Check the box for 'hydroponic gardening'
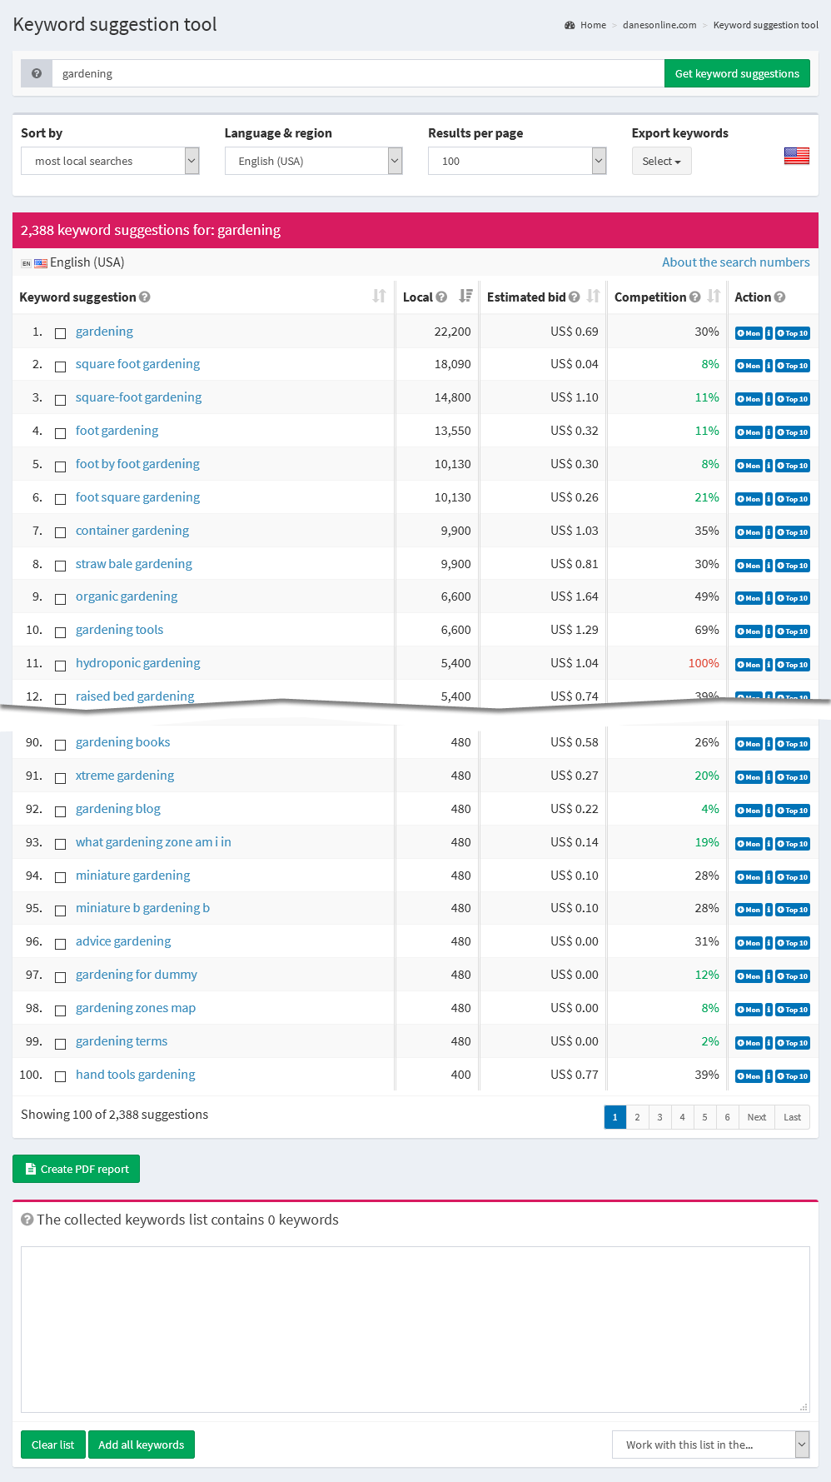 (x=60, y=666)
